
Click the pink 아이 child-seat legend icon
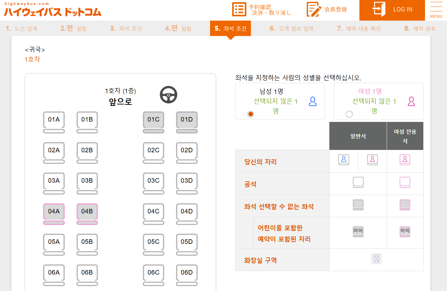tap(405, 232)
